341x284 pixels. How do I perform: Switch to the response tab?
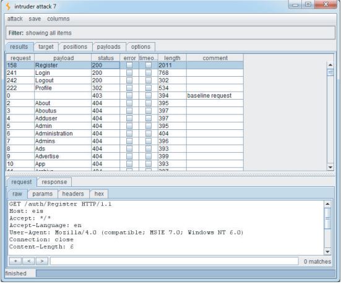(x=54, y=182)
